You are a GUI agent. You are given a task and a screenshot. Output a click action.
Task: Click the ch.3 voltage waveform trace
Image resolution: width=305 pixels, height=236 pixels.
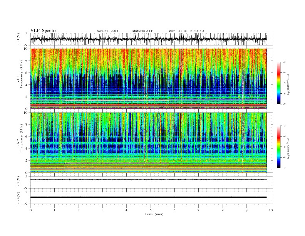pos(148,180)
